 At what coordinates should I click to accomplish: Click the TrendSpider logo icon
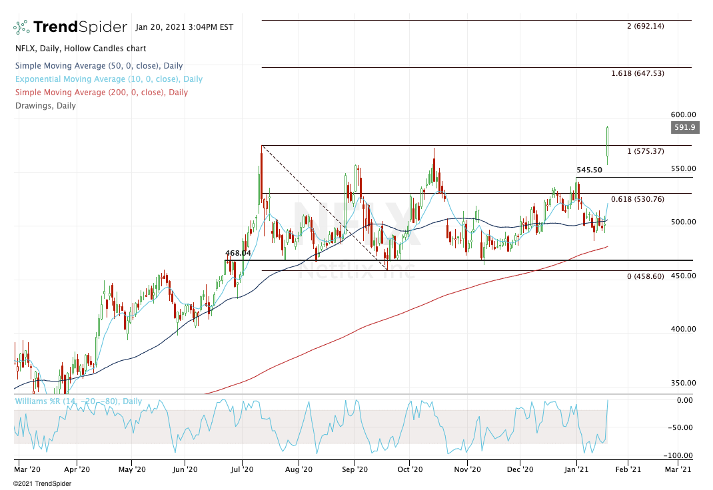tap(21, 27)
